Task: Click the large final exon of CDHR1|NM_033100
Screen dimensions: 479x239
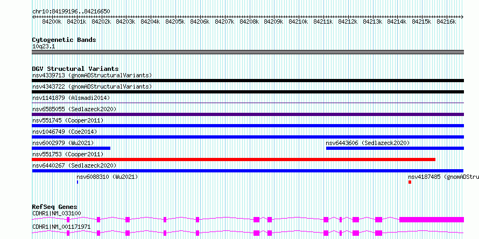Action: (x=432, y=220)
